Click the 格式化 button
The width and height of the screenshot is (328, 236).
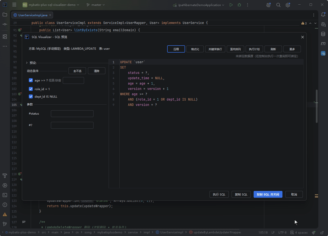tap(195, 49)
